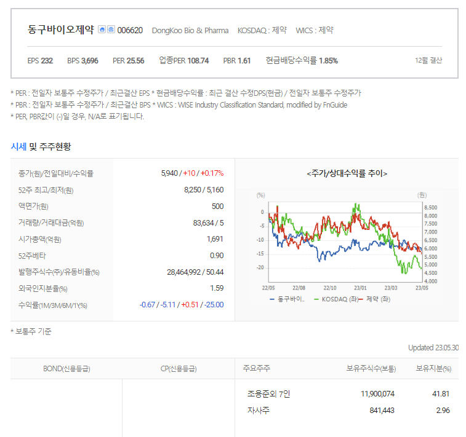Image resolution: width=466 pixels, height=437 pixels.
Task: Select the 현금배당수익률 1.85% value
Action: pyautogui.click(x=302, y=60)
